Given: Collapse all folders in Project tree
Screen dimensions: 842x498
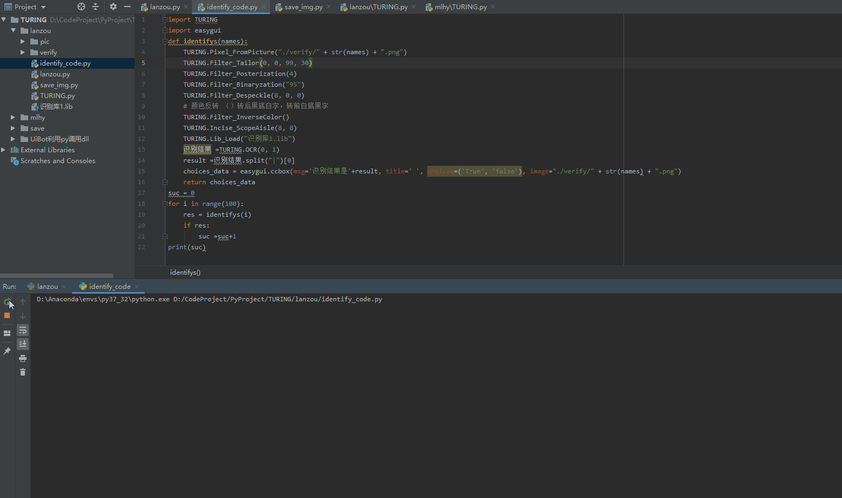Looking at the screenshot, I should click(x=95, y=7).
